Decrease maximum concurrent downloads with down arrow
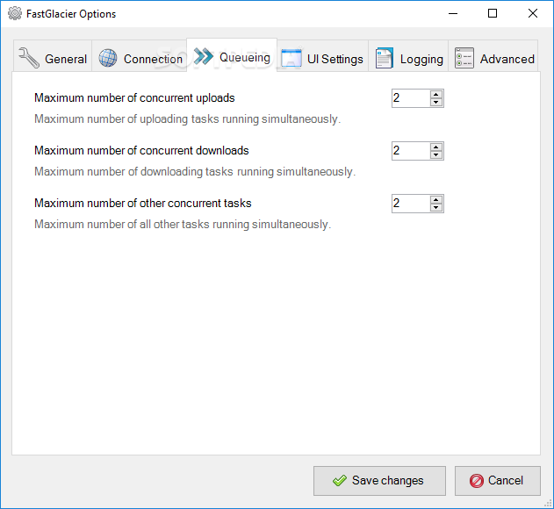Viewport: 554px width, 509px height. 436,155
